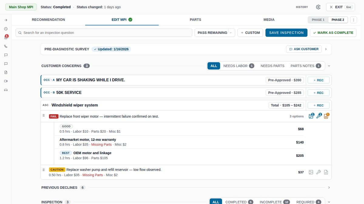
Task: Mark the inspection as complete
Action: [x=333, y=33]
